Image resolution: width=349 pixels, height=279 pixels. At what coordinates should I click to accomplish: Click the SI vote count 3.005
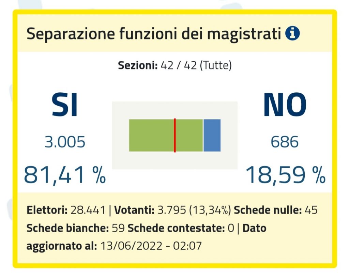(x=65, y=142)
